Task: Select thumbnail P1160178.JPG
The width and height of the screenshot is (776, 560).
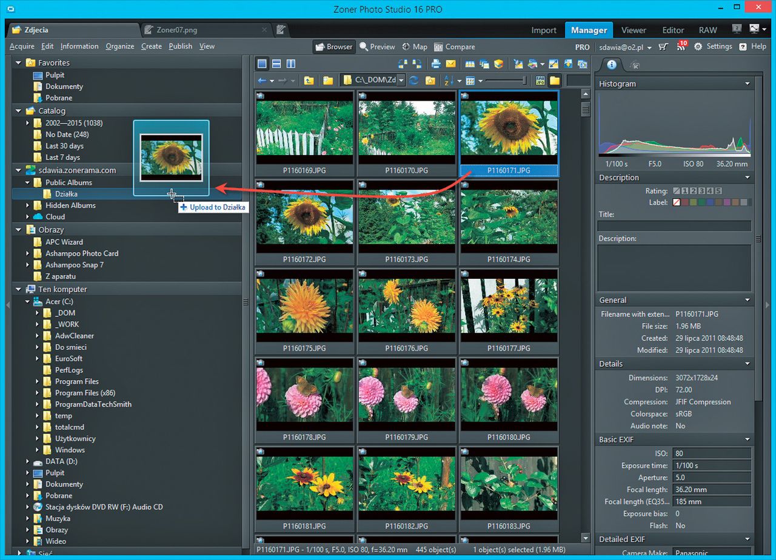Action: tap(304, 401)
